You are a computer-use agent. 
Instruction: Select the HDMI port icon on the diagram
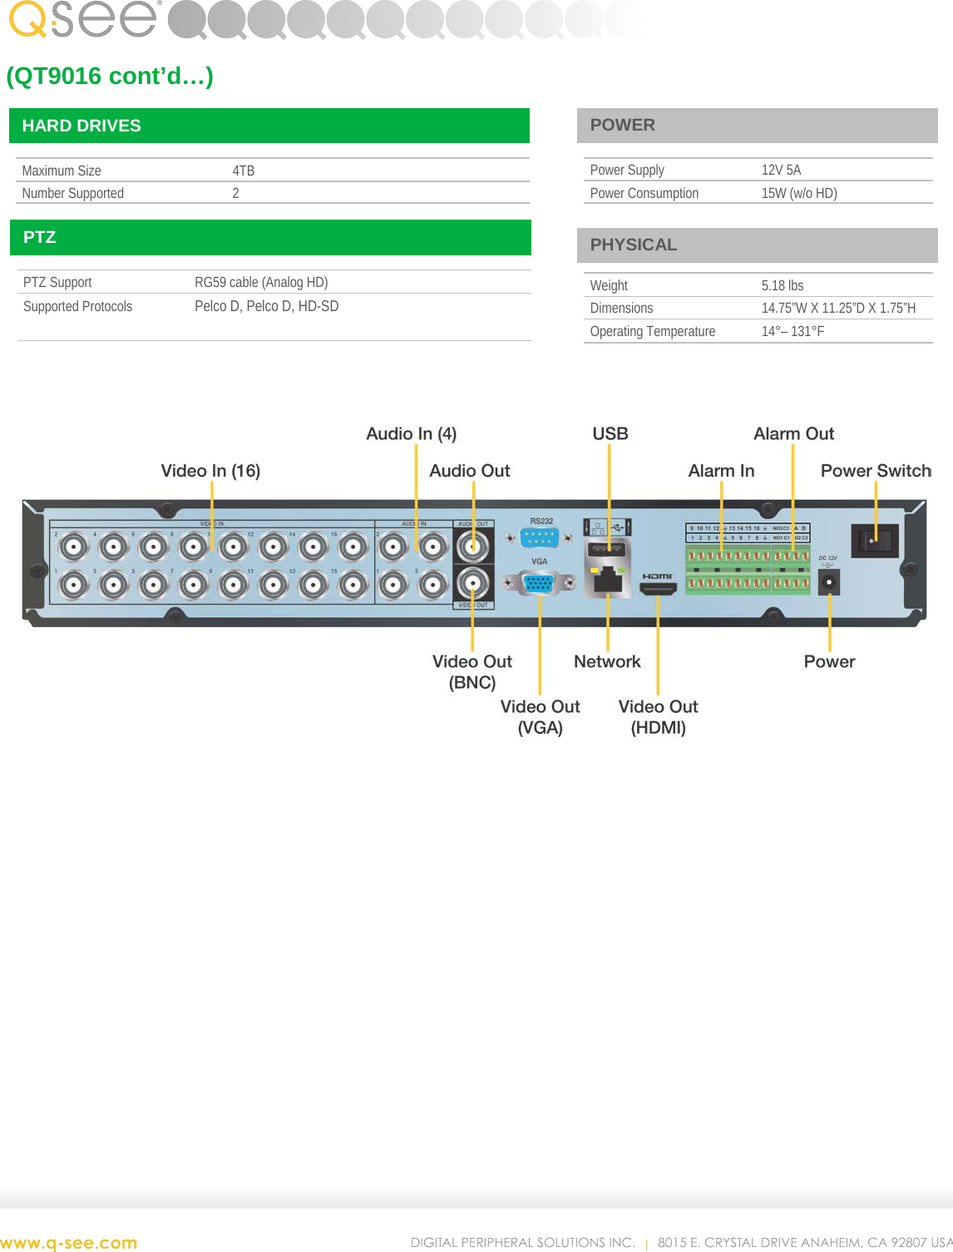[659, 591]
